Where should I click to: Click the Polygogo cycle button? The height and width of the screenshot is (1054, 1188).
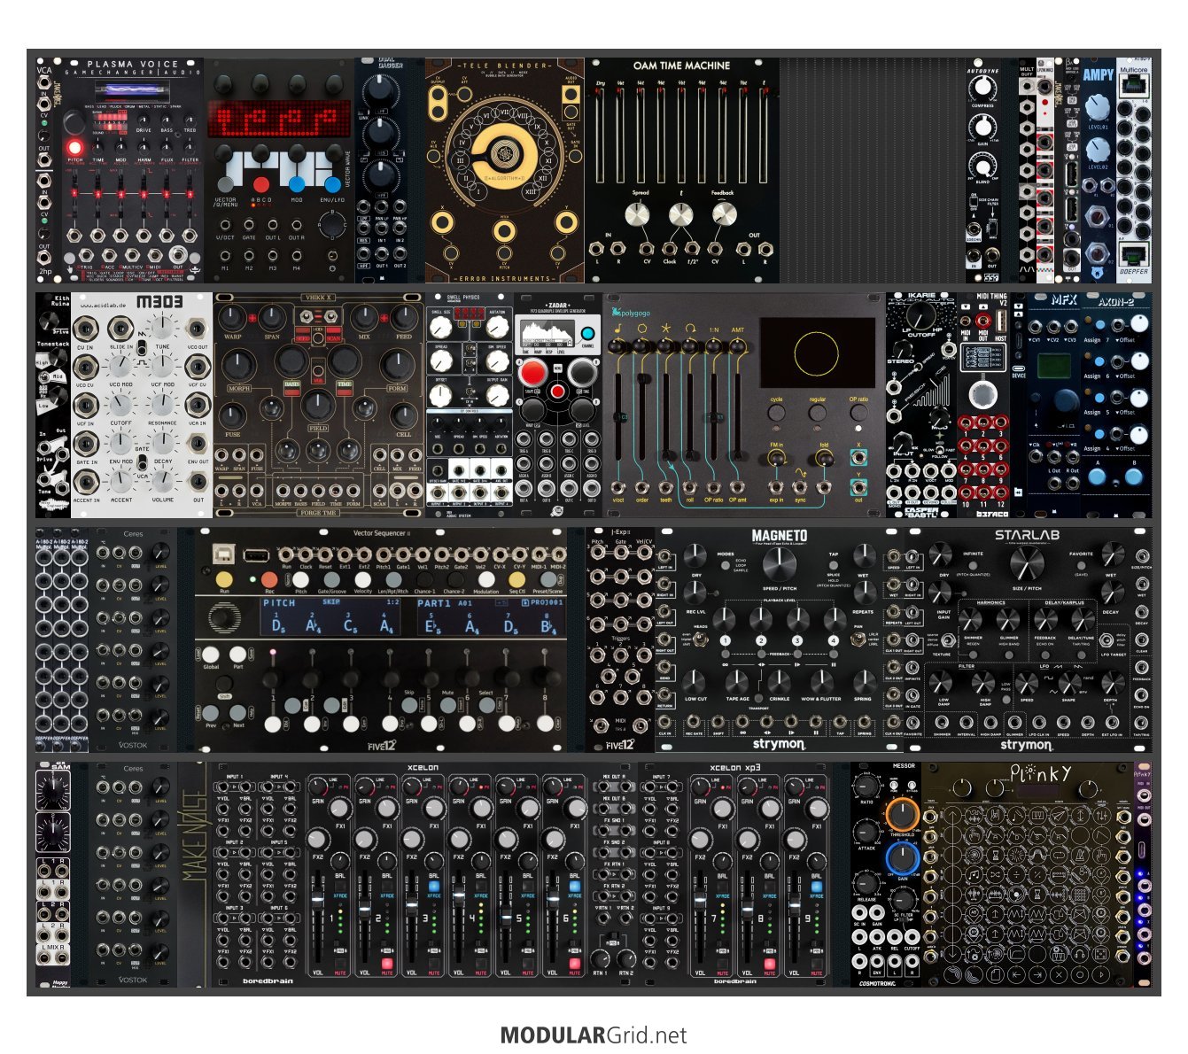coord(776,413)
